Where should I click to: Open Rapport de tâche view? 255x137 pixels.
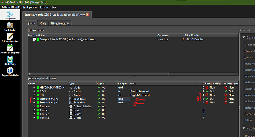pos(10,72)
